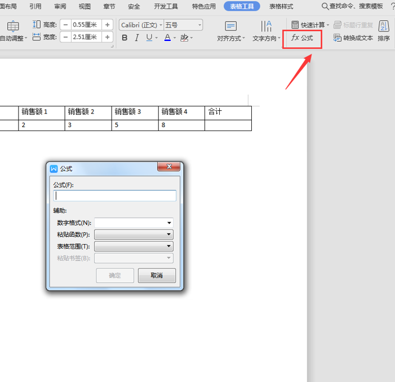Increase row height with plus button

click(107, 25)
